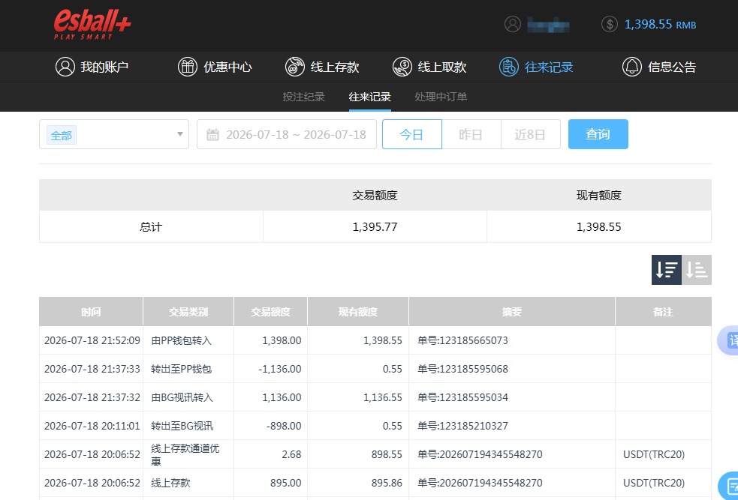The image size is (738, 500).
Task: Click the 摘要 column header
Action: (x=512, y=312)
